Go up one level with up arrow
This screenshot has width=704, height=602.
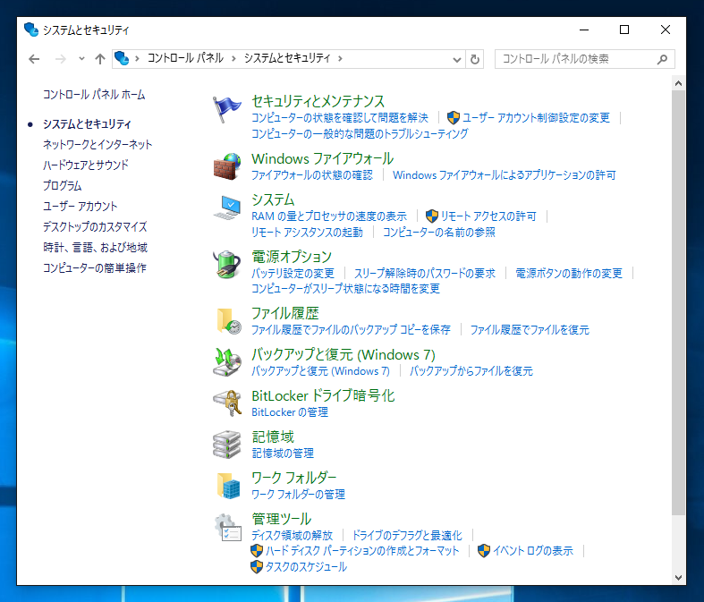click(x=99, y=59)
